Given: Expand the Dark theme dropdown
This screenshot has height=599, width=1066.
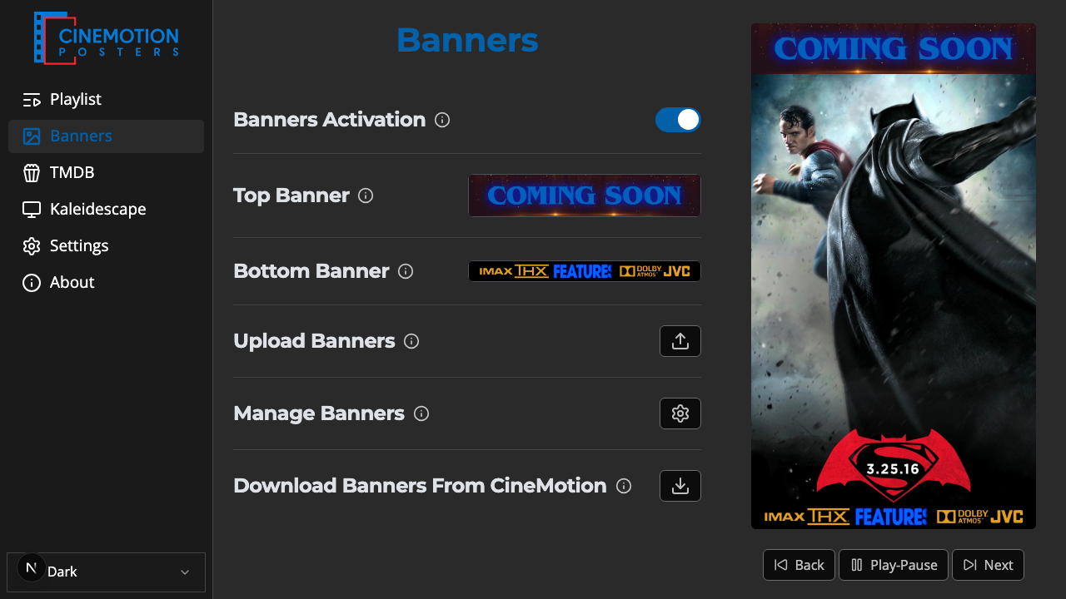Looking at the screenshot, I should click(x=106, y=572).
